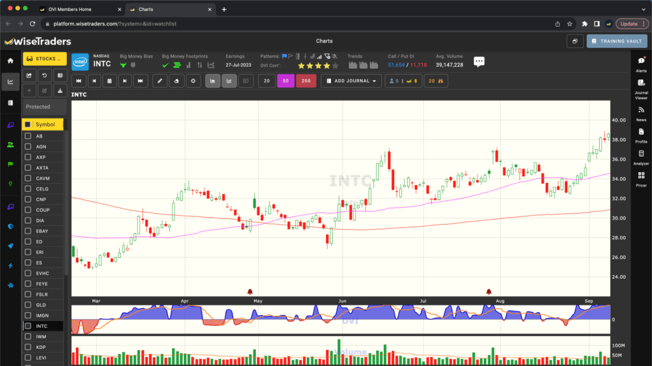Image resolution: width=652 pixels, height=366 pixels.
Task: Toggle the 200 moving average red button
Action: [306, 81]
